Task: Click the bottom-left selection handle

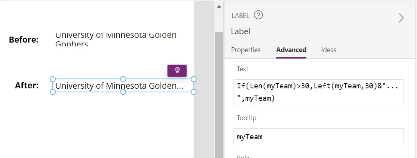Action: (x=53, y=92)
